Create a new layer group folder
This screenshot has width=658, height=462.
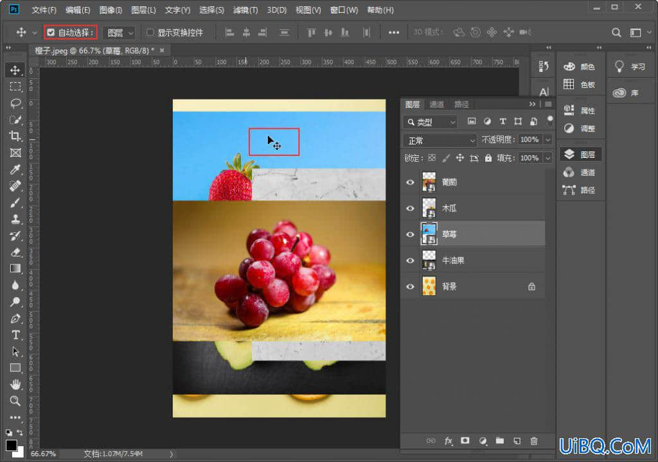point(499,441)
